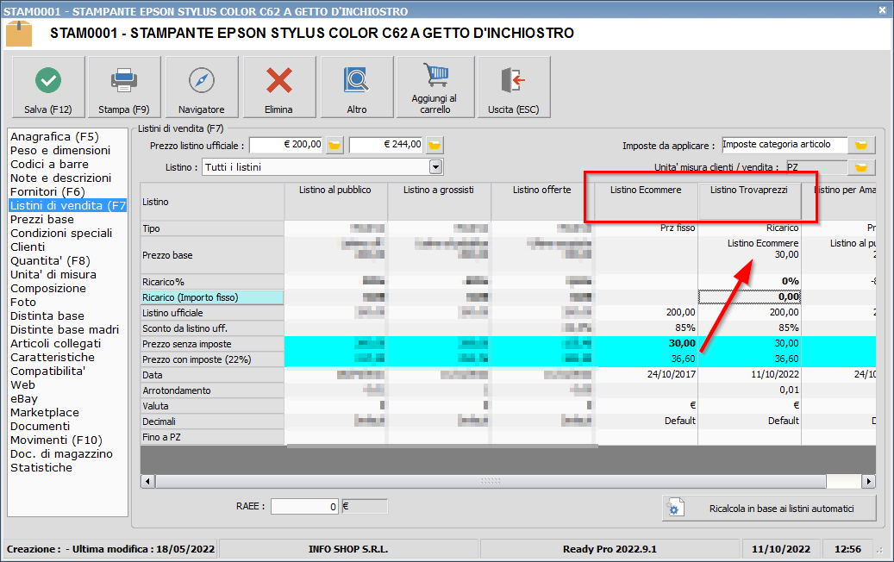Show the Documenti section
The width and height of the screenshot is (894, 562).
click(41, 427)
